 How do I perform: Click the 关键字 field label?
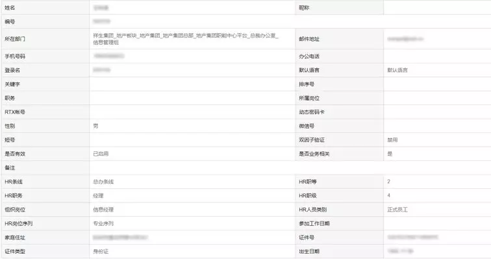click(12, 84)
